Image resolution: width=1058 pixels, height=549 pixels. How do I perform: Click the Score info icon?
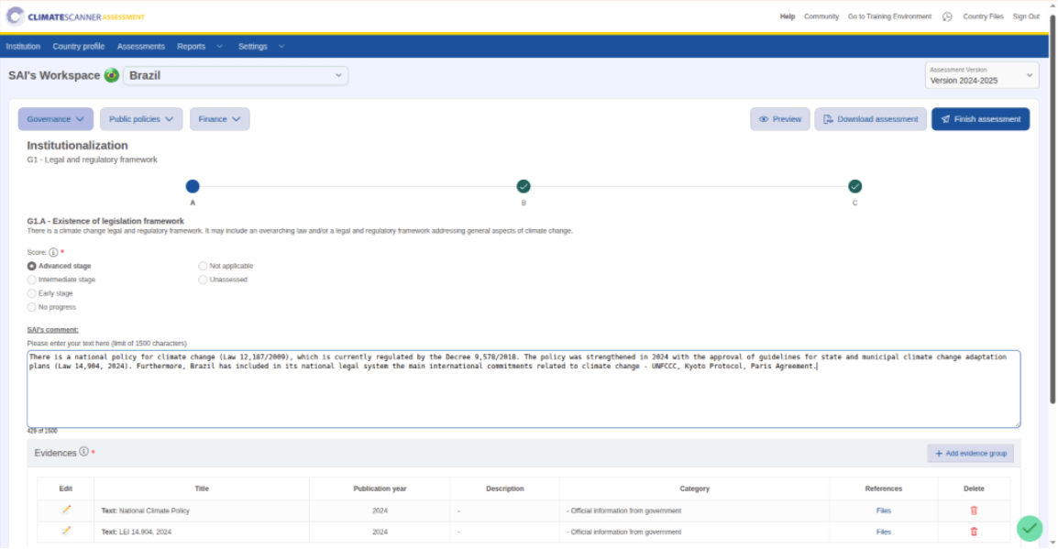click(53, 252)
